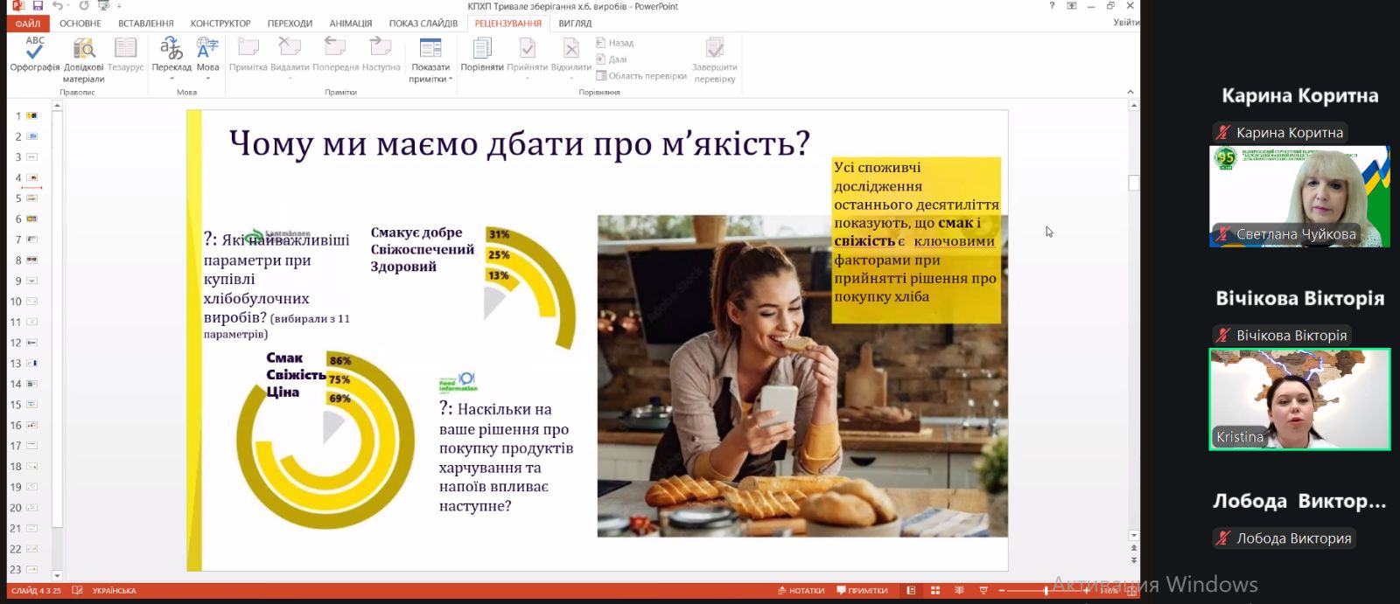Switch to the АНІМАЦІЯ tab
This screenshot has height=604, width=1400.
350,24
